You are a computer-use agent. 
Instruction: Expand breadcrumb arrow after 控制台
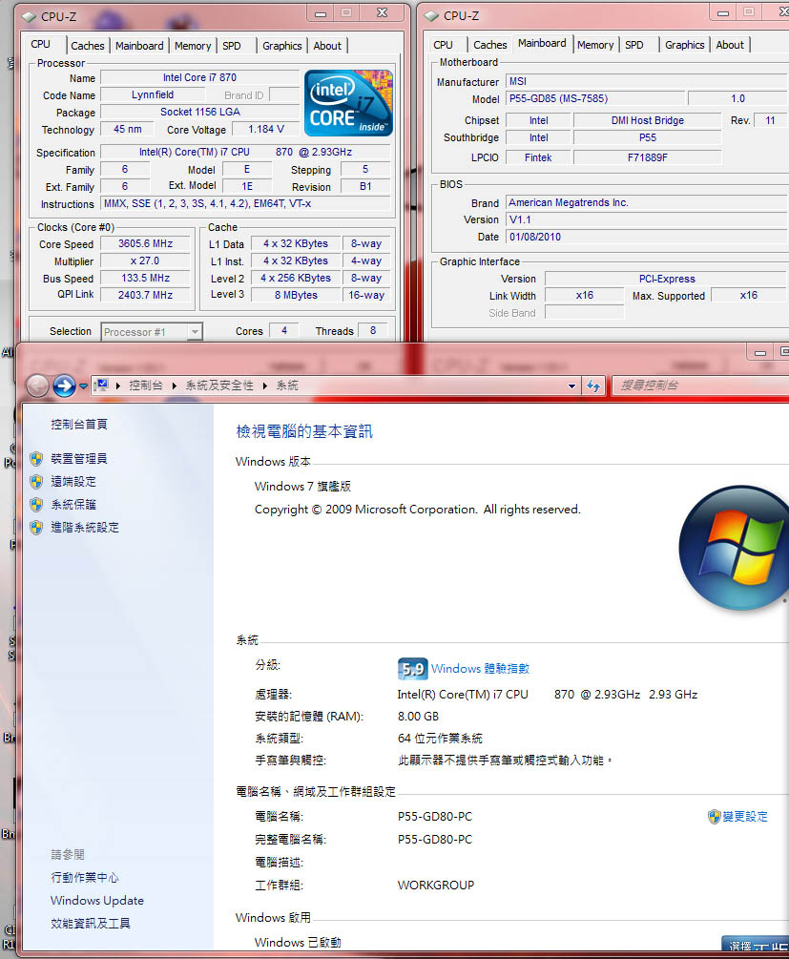tap(175, 386)
